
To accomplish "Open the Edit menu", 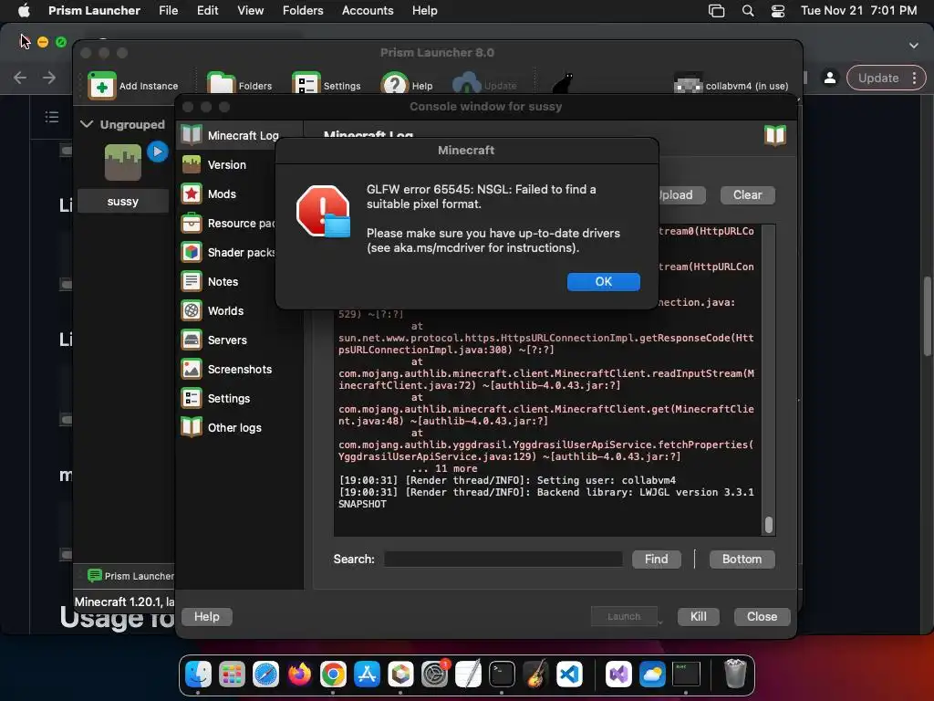I will coord(207,10).
